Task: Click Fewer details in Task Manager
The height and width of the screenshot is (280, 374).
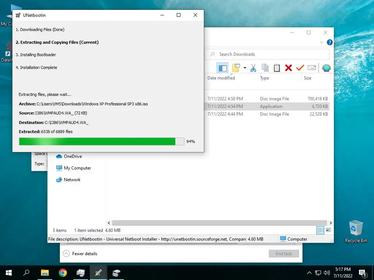Action: coord(80,254)
